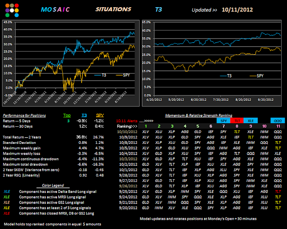
Task: Select the 9/20/2012 date row
Action: 128,208
